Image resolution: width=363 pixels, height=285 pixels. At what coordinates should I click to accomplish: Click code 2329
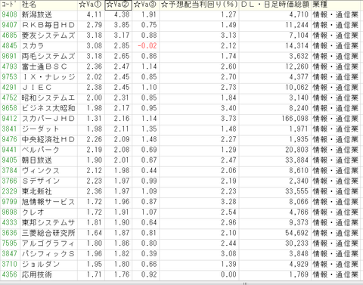point(10,191)
